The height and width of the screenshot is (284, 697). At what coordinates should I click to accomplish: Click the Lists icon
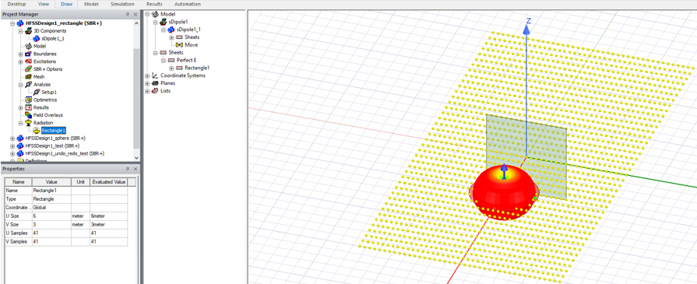pos(155,91)
